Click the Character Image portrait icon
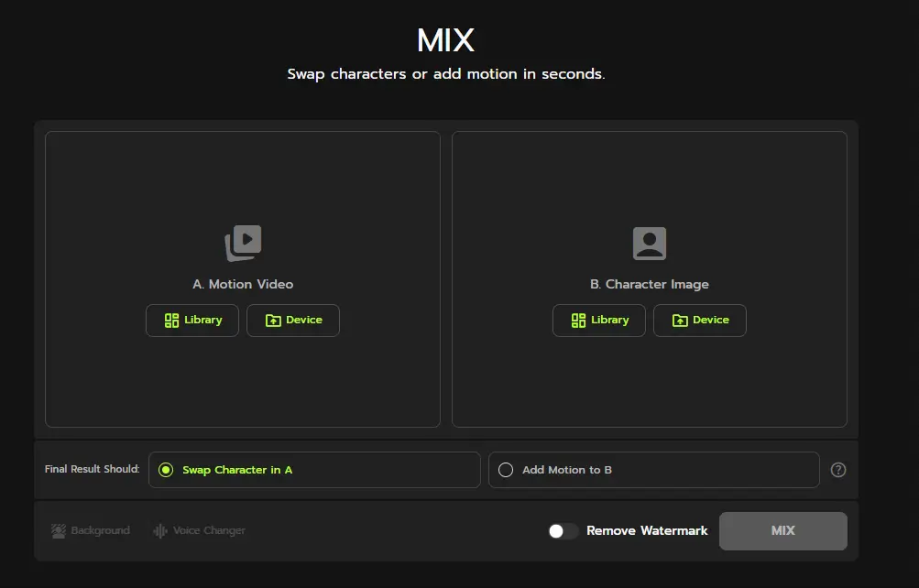919x588 pixels. tap(649, 243)
